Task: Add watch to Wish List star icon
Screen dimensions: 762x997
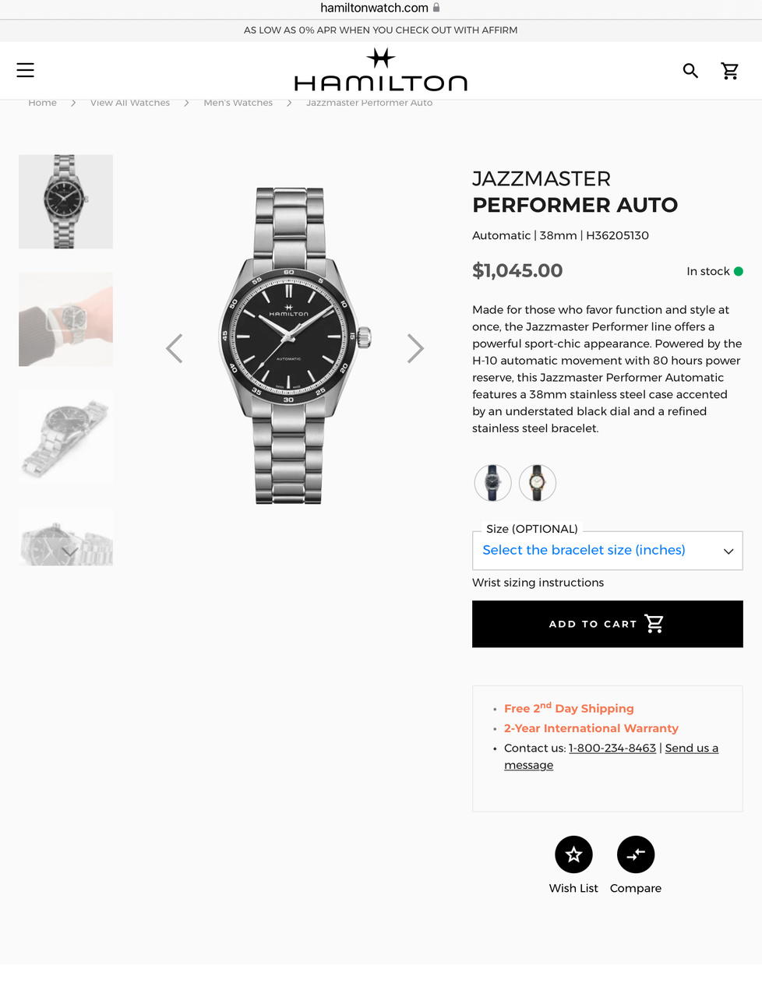Action: (x=573, y=855)
